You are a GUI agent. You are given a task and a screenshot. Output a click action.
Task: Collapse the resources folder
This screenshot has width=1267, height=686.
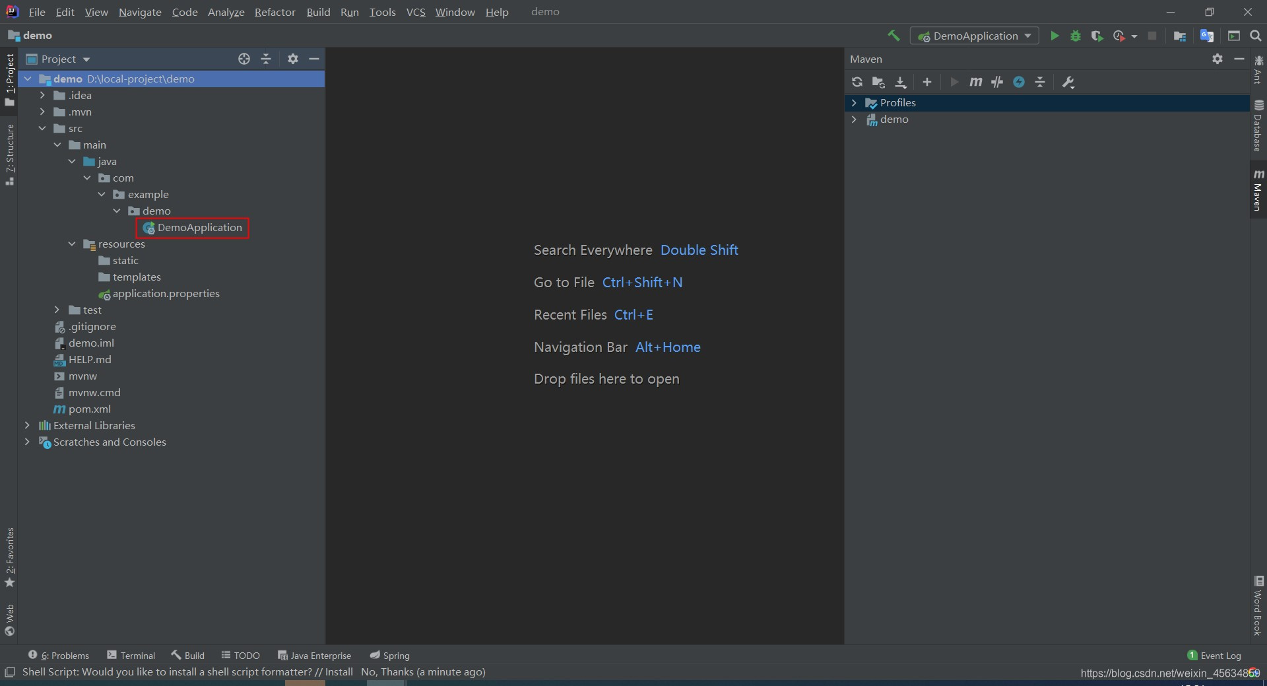pyautogui.click(x=72, y=244)
